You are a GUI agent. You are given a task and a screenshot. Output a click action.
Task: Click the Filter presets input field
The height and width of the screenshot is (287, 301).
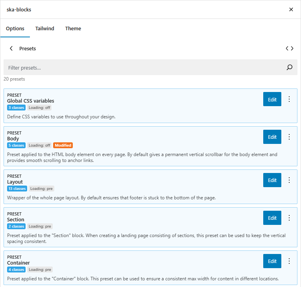pos(142,68)
